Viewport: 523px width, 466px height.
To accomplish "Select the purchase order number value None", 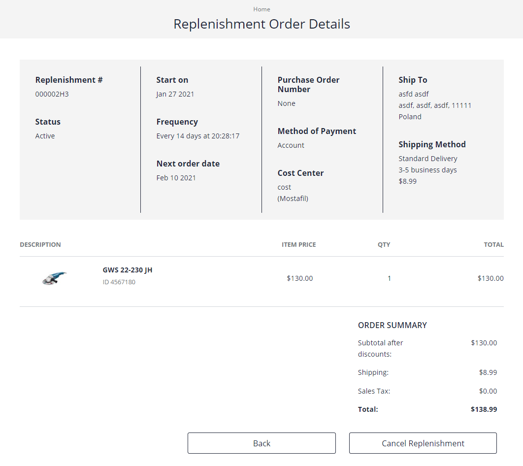I will tap(287, 103).
